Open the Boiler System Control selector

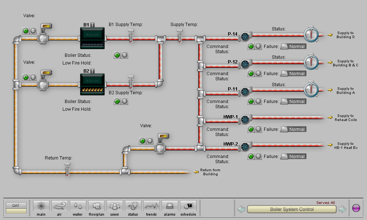coord(292,209)
